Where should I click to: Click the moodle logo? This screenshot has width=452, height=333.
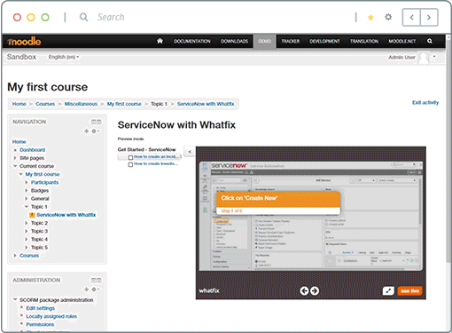point(24,41)
